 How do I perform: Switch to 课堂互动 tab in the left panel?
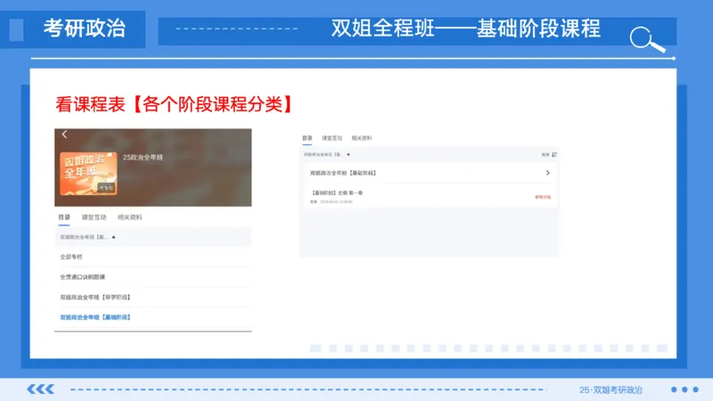(94, 217)
